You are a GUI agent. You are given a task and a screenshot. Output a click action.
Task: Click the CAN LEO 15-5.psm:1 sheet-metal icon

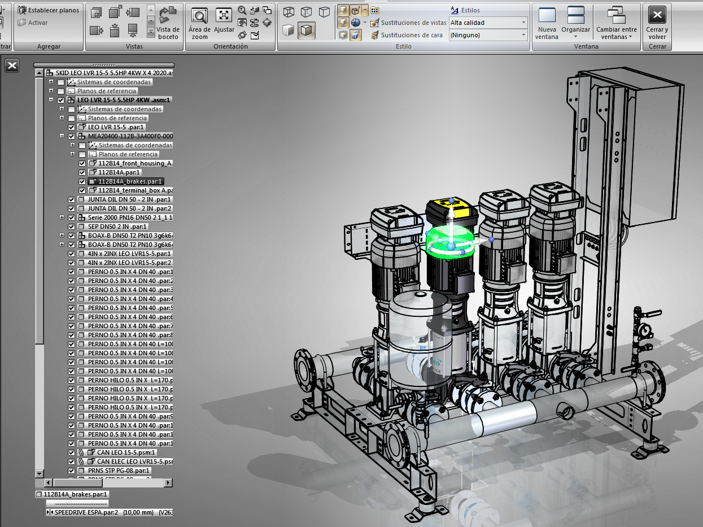(91, 452)
